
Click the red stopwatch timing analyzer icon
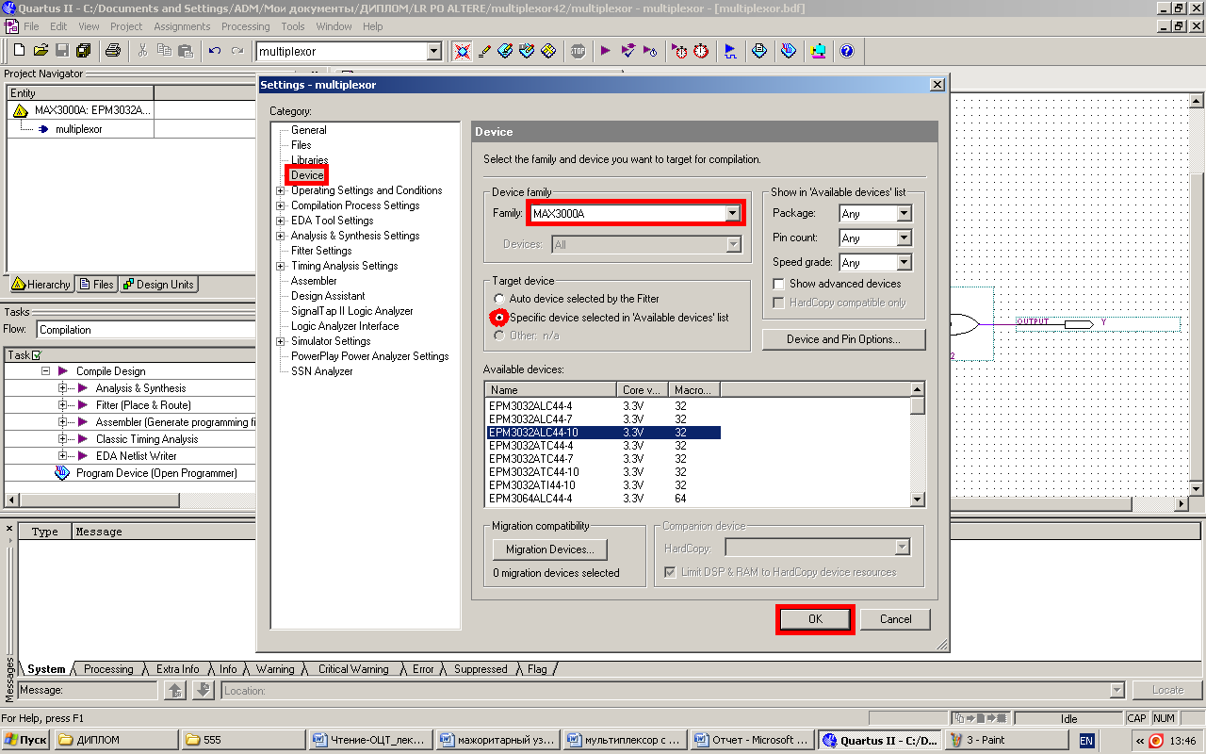coord(701,51)
